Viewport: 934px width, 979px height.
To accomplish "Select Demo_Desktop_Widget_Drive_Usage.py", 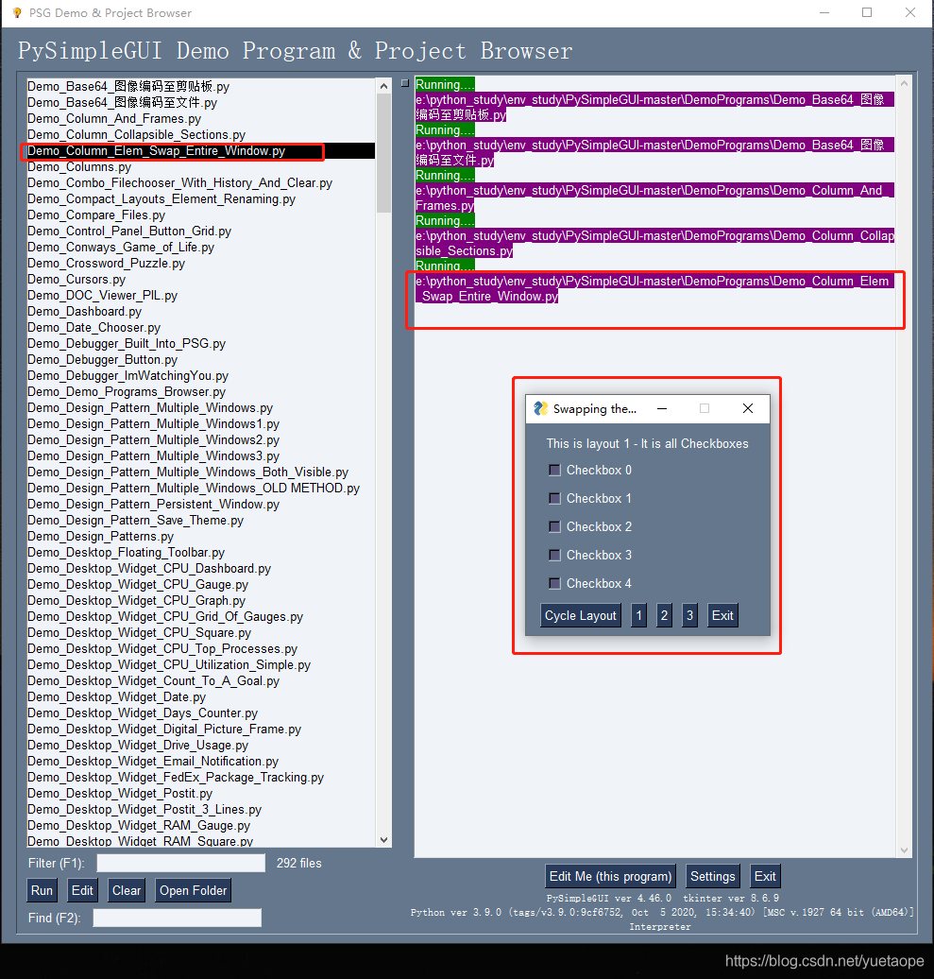I will (x=137, y=745).
